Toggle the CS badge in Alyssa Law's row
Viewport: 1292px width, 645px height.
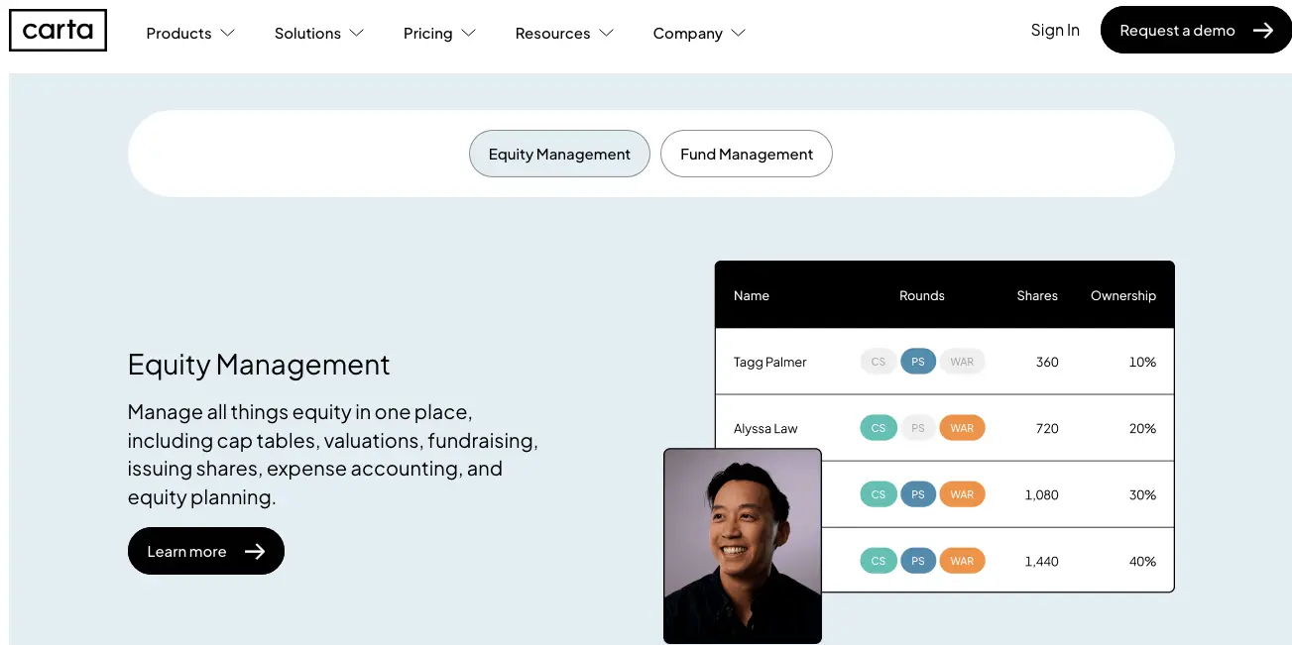click(879, 428)
